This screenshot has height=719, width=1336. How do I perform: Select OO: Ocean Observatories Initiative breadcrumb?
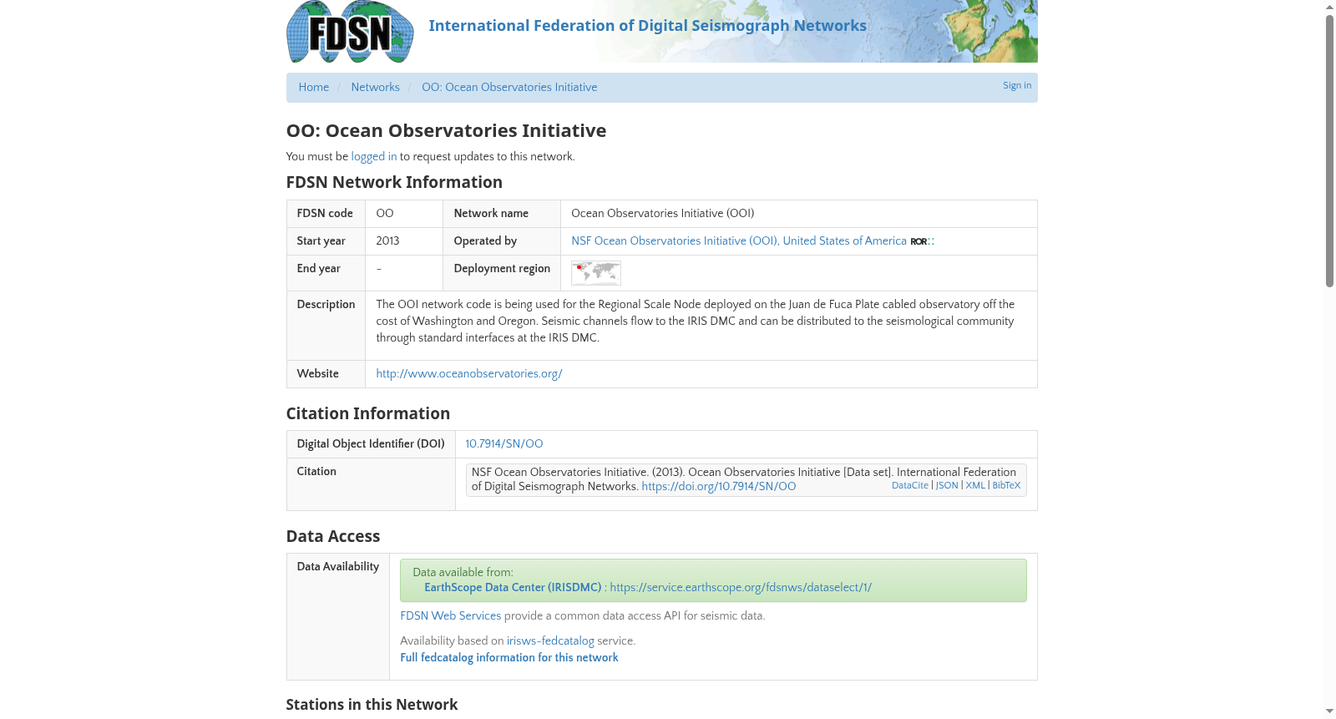click(509, 87)
